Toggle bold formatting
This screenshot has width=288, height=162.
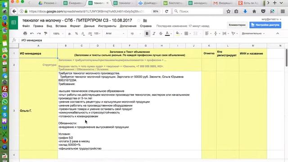(147, 33)
